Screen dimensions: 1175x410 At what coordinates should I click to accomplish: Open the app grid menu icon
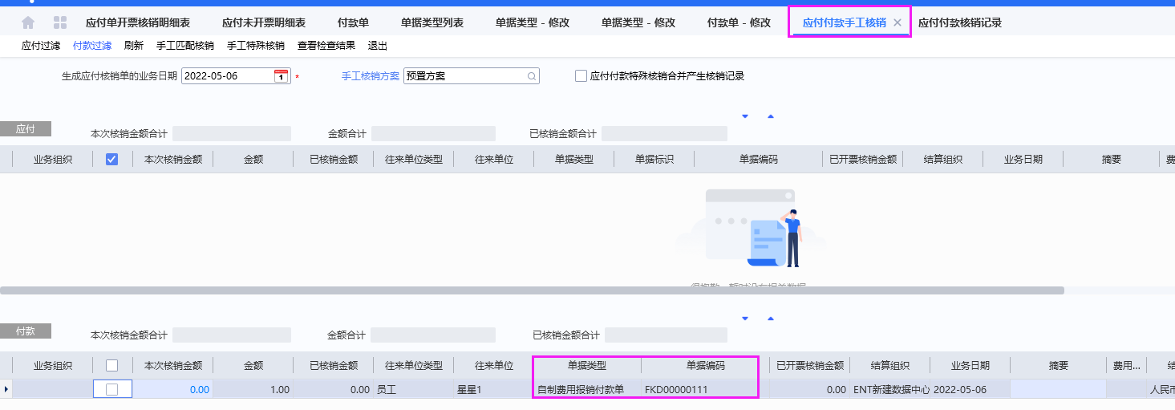60,22
